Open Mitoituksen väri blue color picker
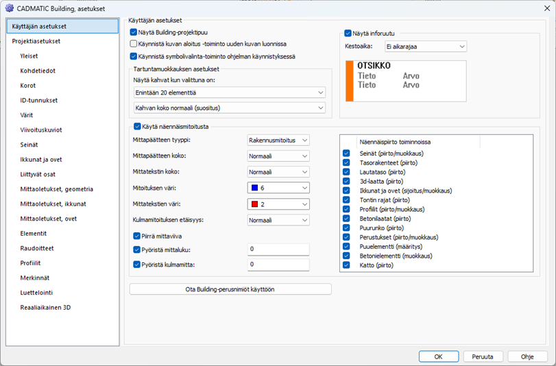 pos(278,187)
